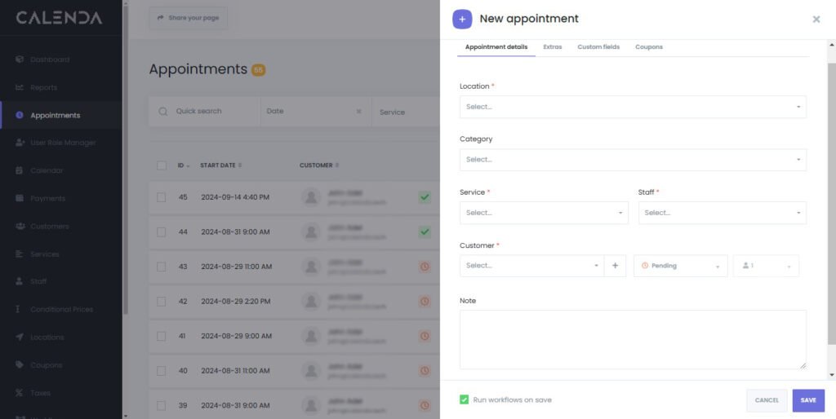This screenshot has width=836, height=419.
Task: Open the Custom fields tab
Action: coord(598,47)
